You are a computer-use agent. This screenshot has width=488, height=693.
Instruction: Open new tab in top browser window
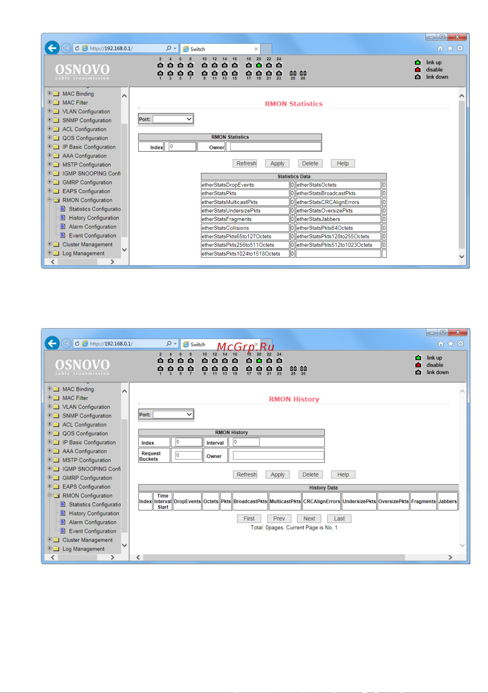(x=266, y=49)
